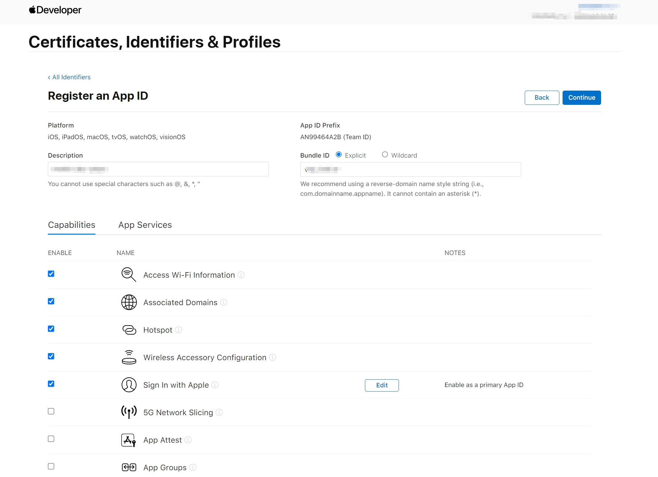Click the 'Access Wi-Fi Information' label
The height and width of the screenshot is (477, 658).
[189, 275]
